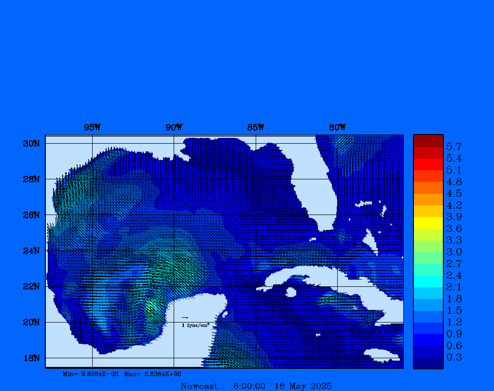Click the Max value text below the map
This screenshot has height=391, width=494.
coord(153,374)
